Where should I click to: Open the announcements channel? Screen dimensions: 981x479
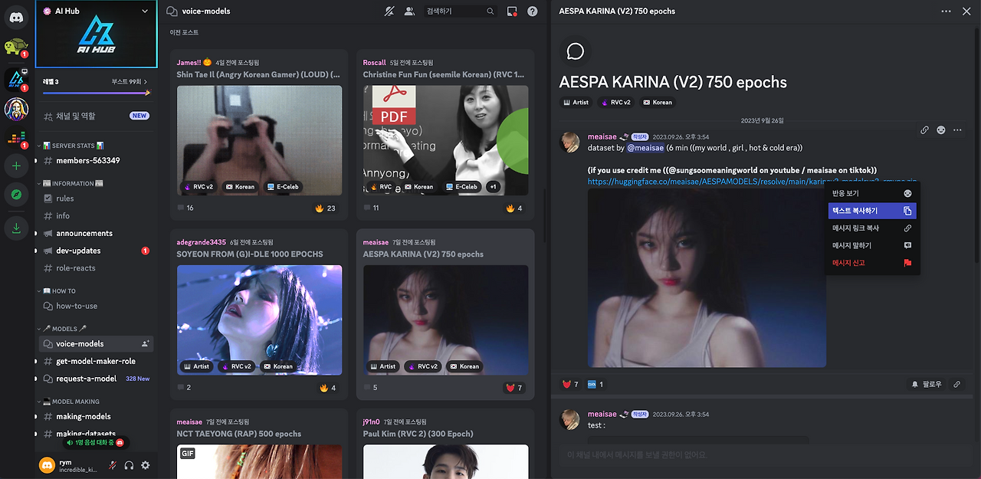pos(97,233)
